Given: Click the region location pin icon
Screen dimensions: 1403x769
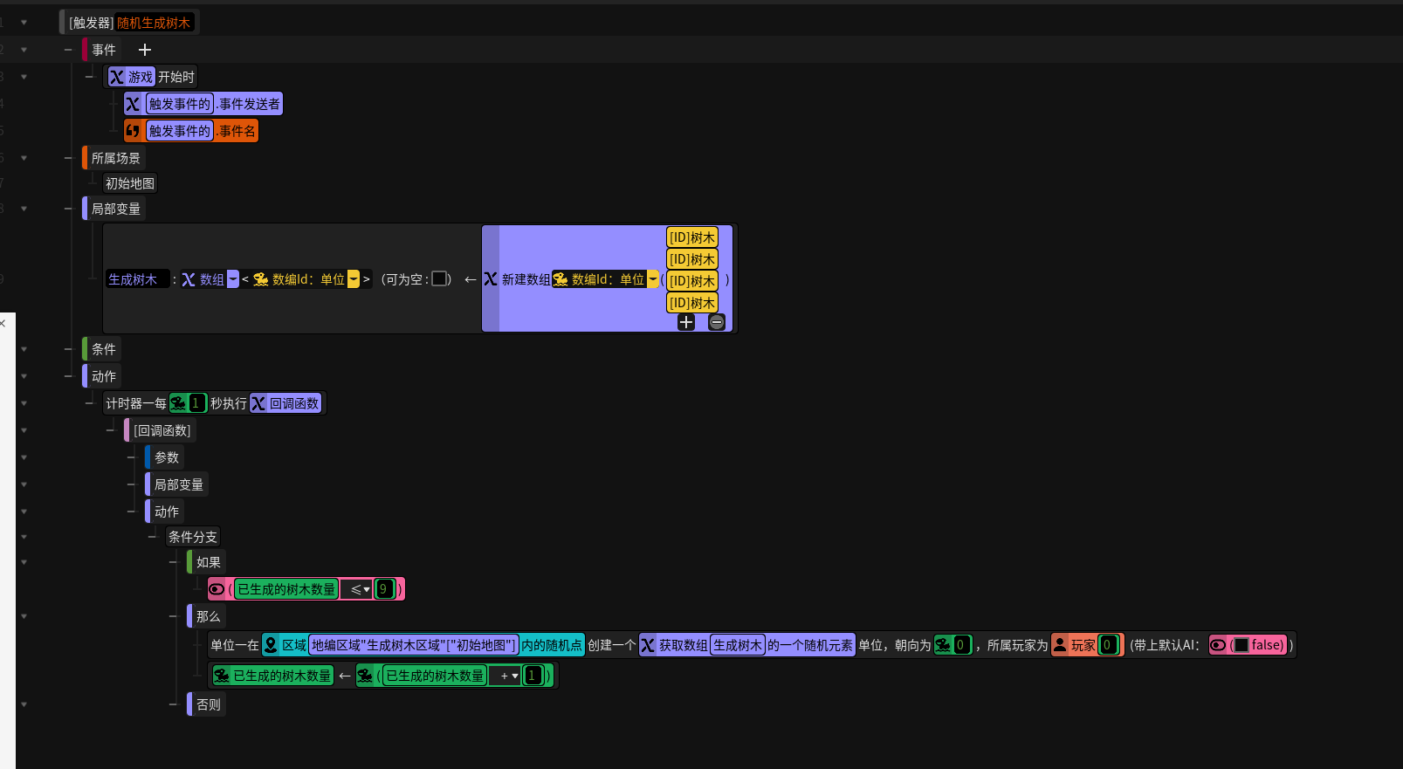Looking at the screenshot, I should click(x=271, y=645).
